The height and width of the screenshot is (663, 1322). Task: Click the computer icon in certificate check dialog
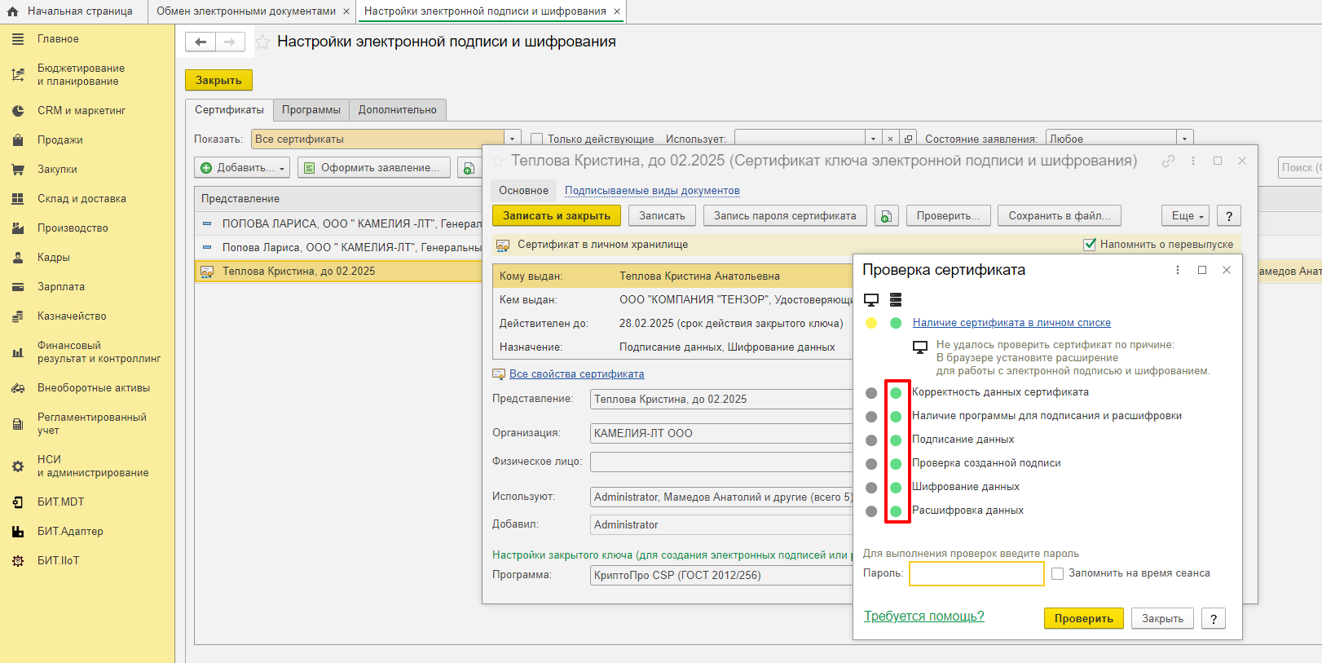point(871,299)
